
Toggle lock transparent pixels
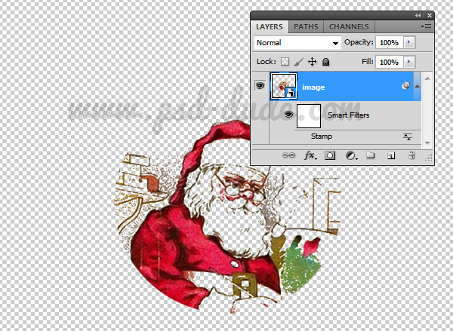(285, 62)
